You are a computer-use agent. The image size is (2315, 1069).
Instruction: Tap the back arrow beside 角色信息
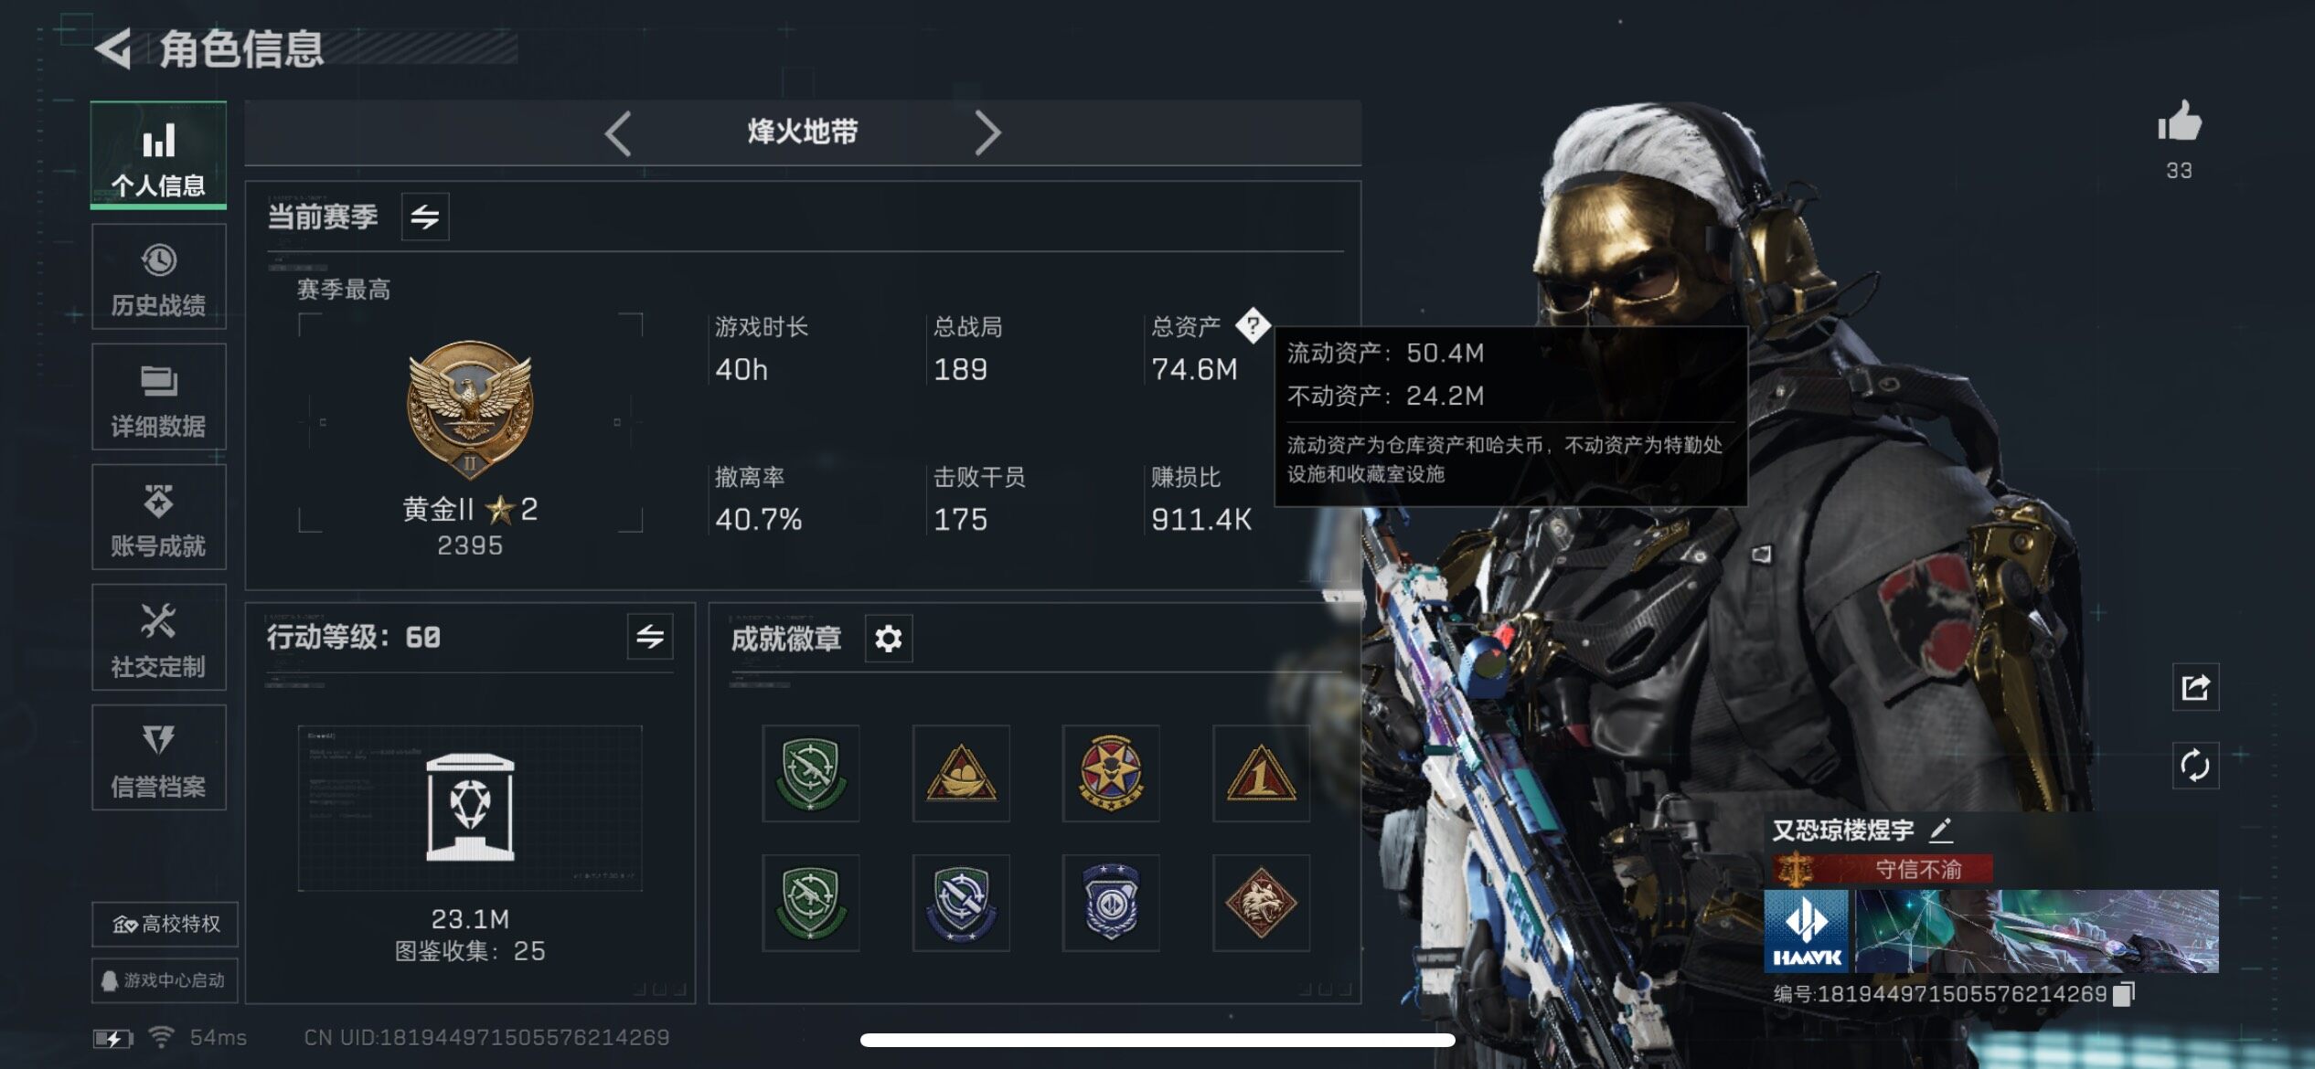pos(113,48)
